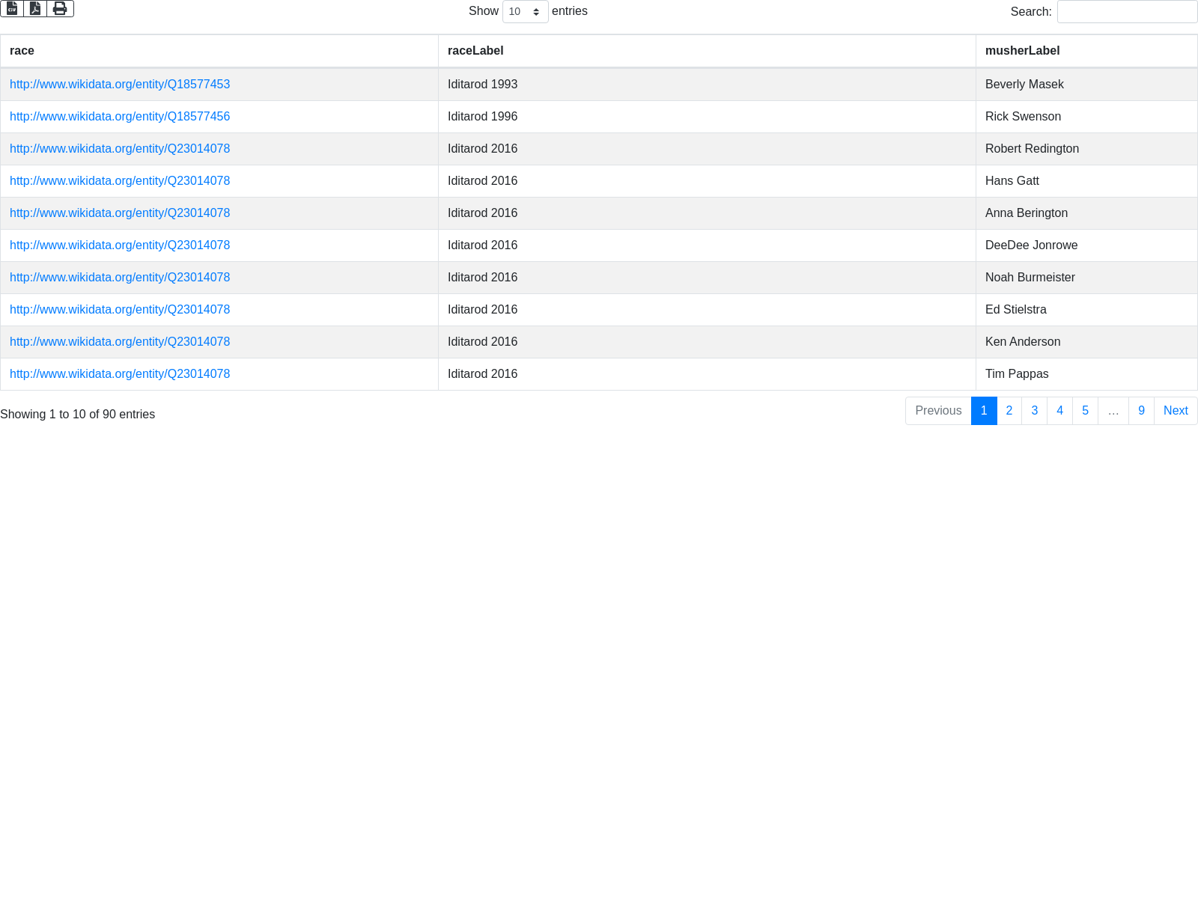Select the Iditarod 1993 cell
The width and height of the screenshot is (1198, 898).
pos(707,85)
